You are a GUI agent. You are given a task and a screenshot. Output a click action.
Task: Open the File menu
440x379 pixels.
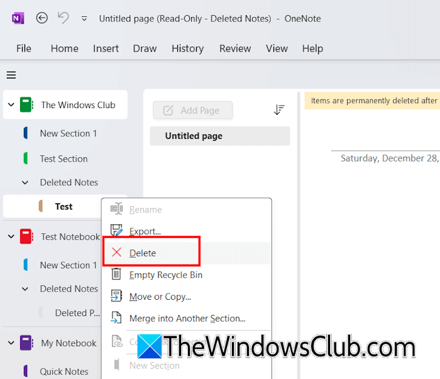pyautogui.click(x=24, y=48)
